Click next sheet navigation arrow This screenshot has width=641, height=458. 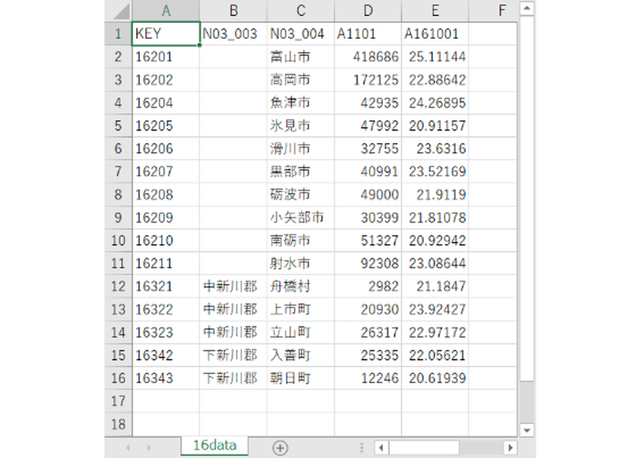pos(148,448)
